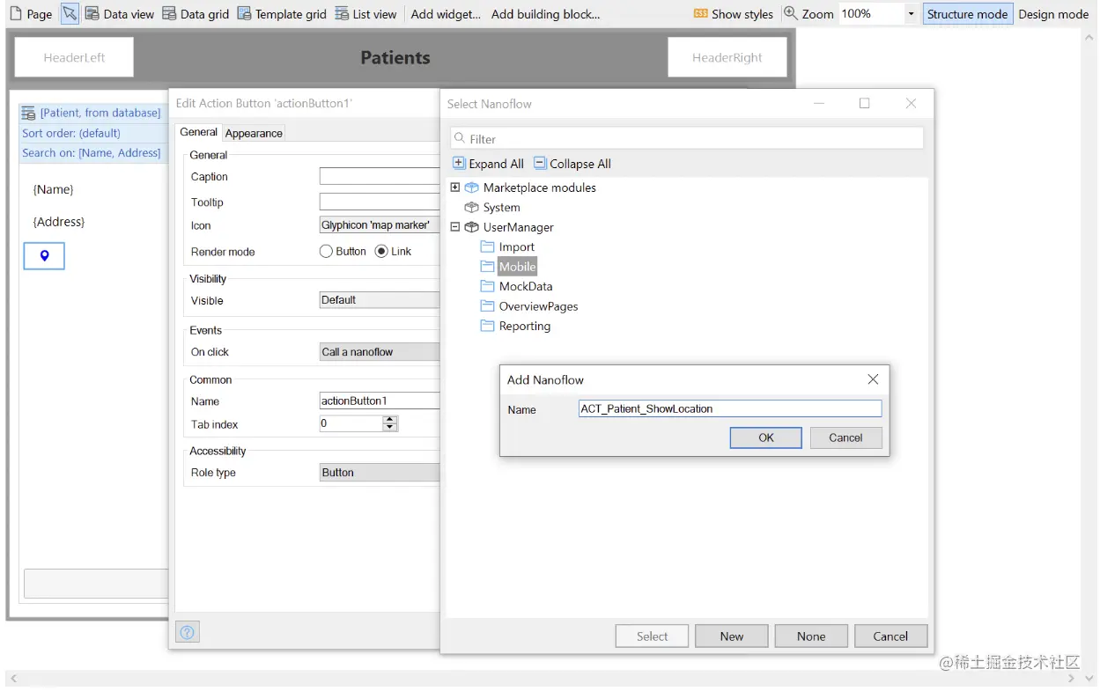Select the HeaderLeft placeholder
This screenshot has height=691, width=1100.
coord(74,57)
